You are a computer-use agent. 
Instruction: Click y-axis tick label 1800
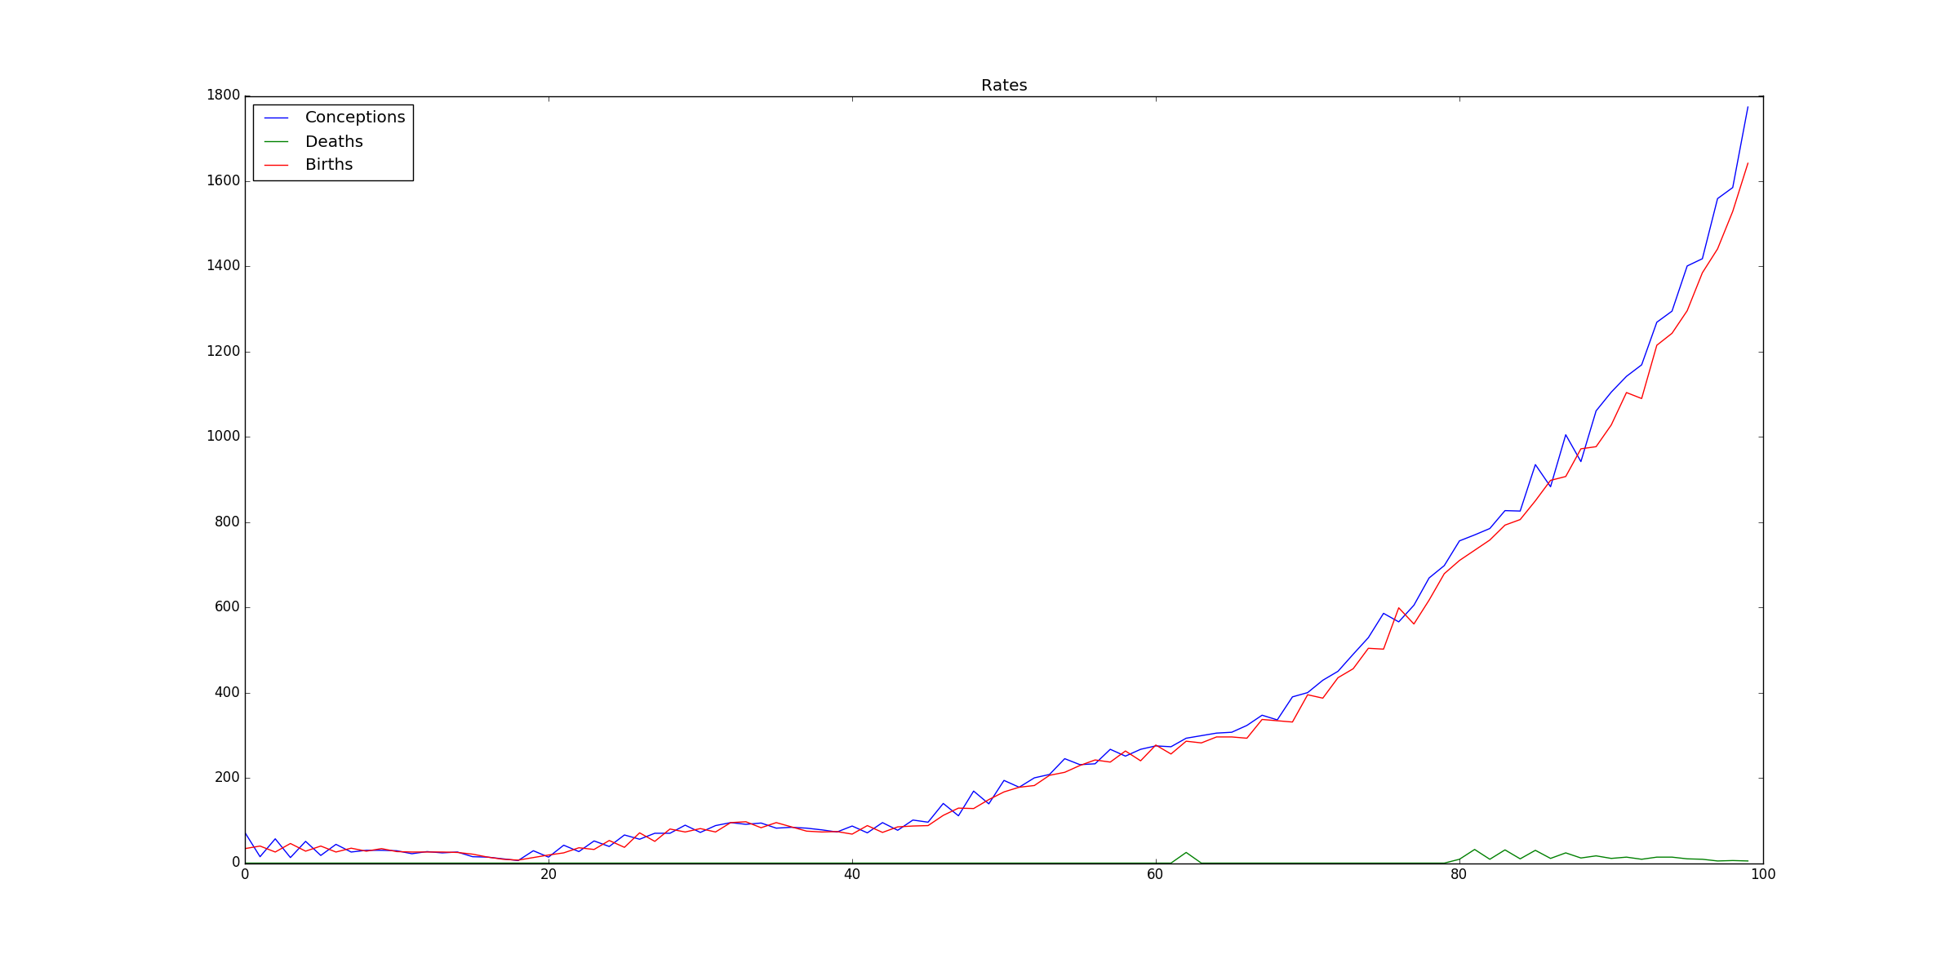click(x=224, y=95)
